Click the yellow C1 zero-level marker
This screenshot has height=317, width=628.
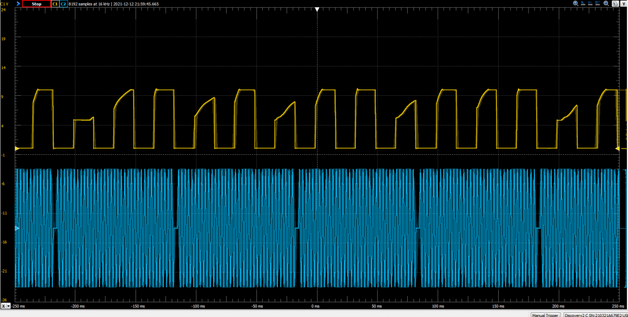pos(17,149)
